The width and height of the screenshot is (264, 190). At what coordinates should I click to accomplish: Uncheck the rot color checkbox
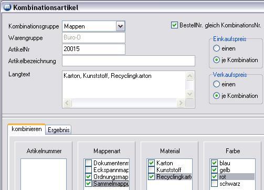pyautogui.click(x=214, y=177)
